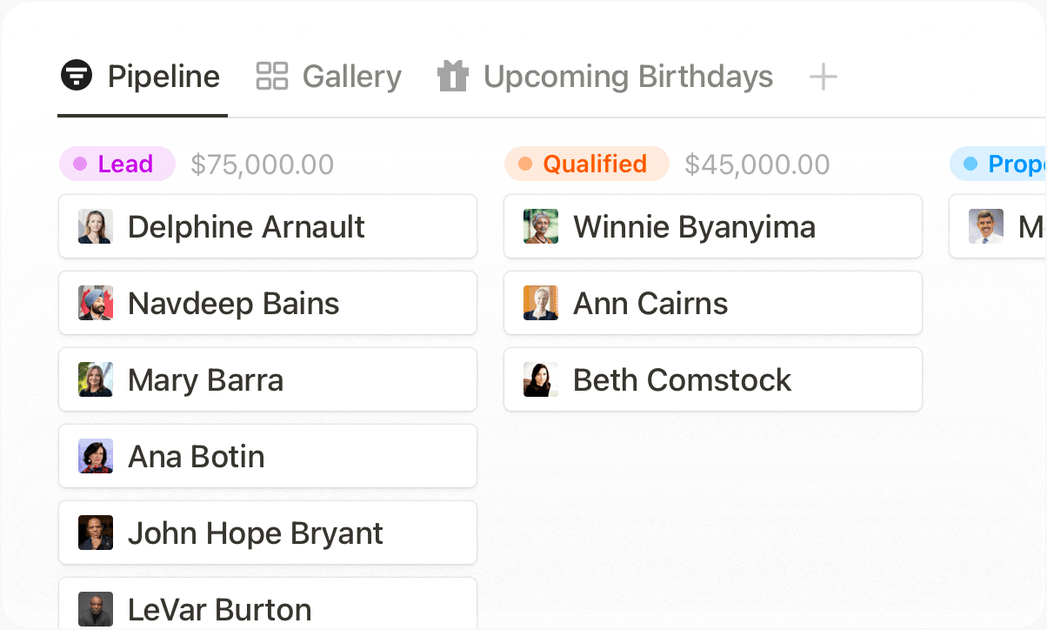Click the Lead column $75,000.00 total

[x=262, y=164]
